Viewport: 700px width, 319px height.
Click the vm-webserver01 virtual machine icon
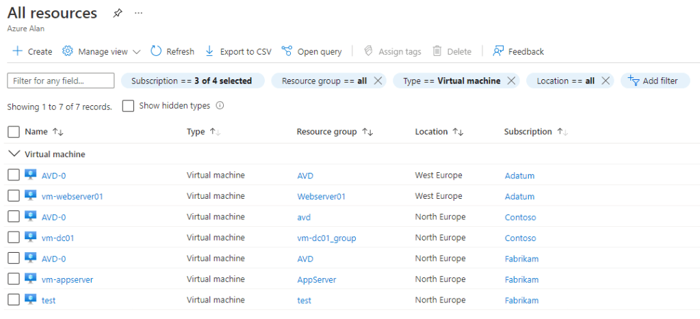coord(31,196)
